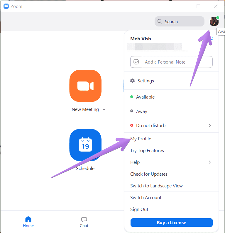Switch to the Chat tab
The width and height of the screenshot is (225, 233).
pyautogui.click(x=84, y=222)
